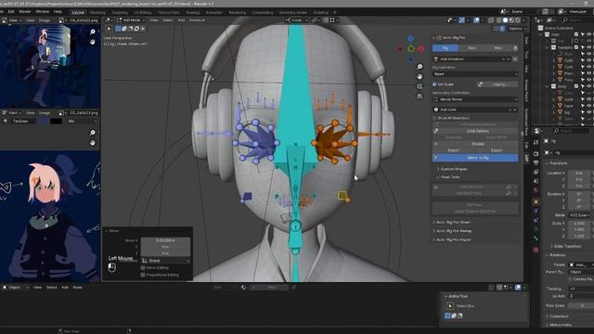594x334 pixels.
Task: Open the Armature menu in viewport header
Action: [x=197, y=20]
